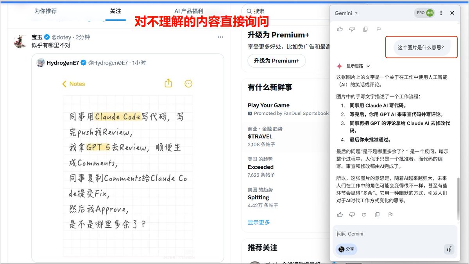Image resolution: width=469 pixels, height=264 pixels.
Task: Open @dotey handle link
Action: coord(61,37)
